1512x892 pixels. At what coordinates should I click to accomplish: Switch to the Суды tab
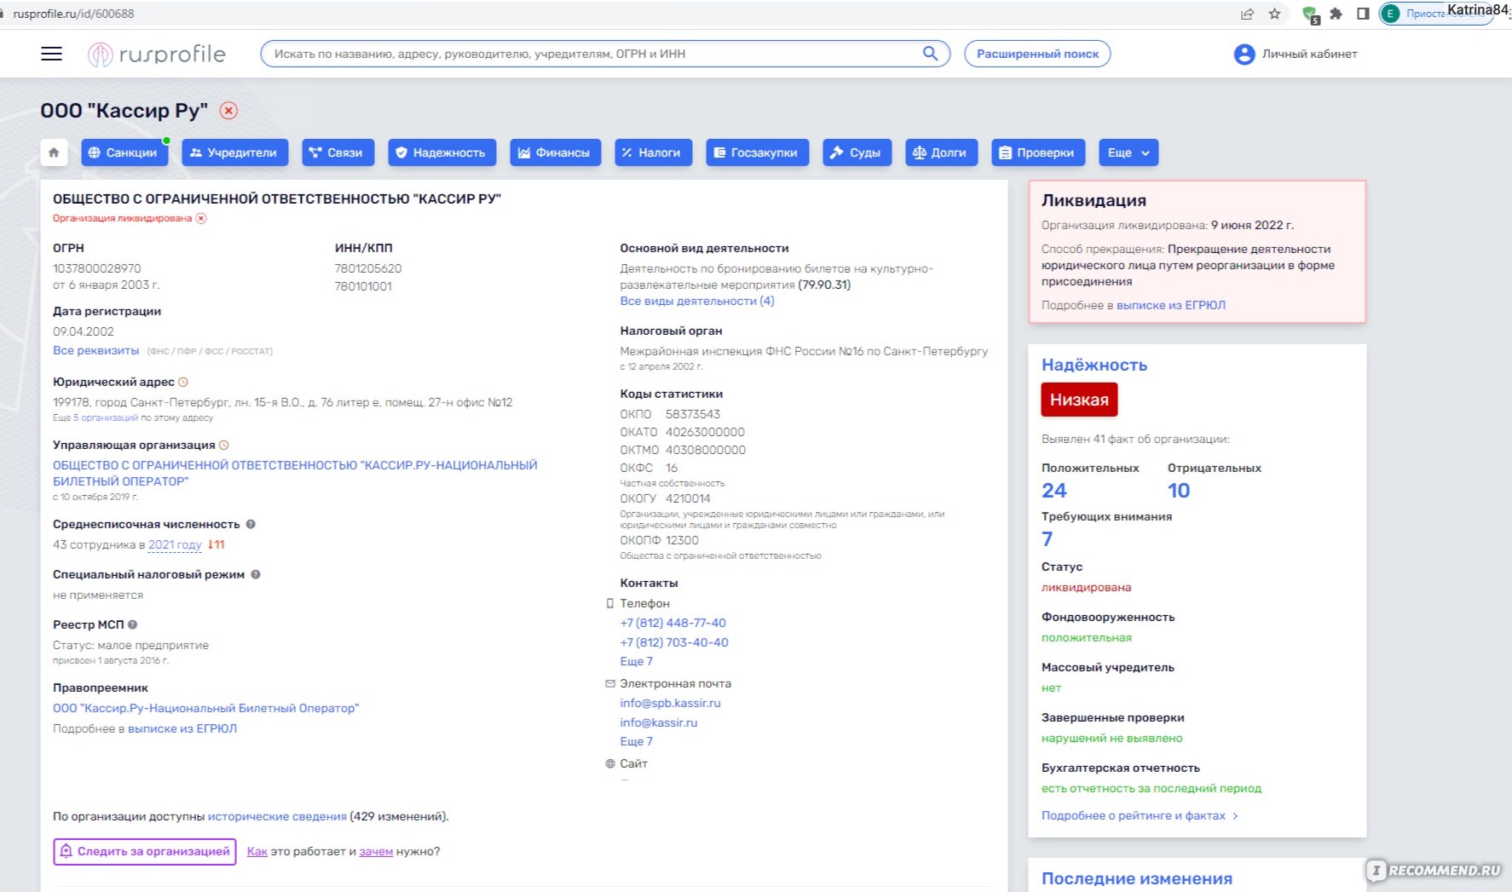[x=857, y=153]
